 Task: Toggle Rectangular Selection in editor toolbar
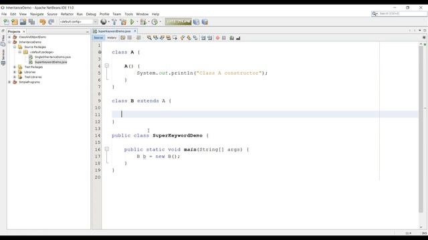(175, 38)
